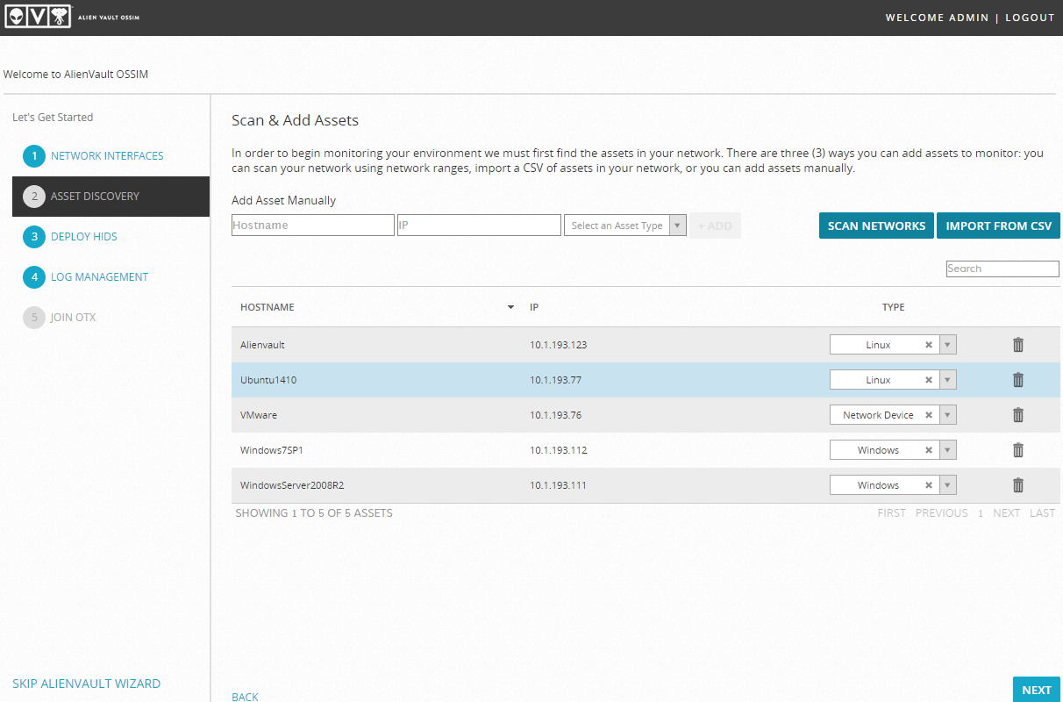Go to the FIRST page of assets
The width and height of the screenshot is (1063, 702).
click(891, 513)
